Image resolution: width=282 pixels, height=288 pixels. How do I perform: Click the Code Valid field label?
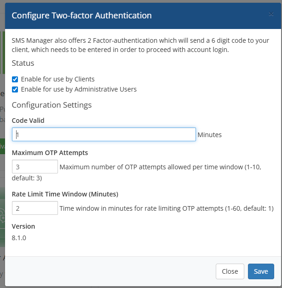click(x=28, y=121)
